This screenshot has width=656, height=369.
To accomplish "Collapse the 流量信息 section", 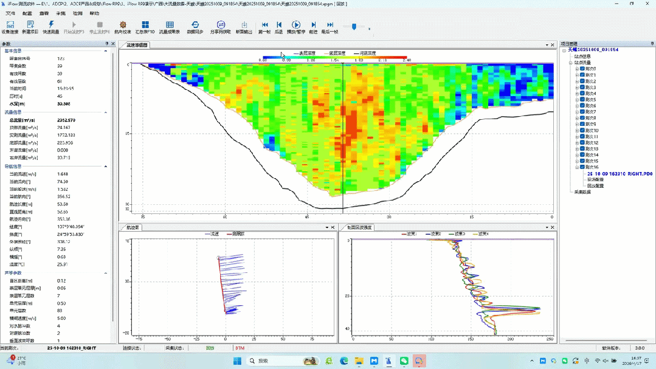I will pyautogui.click(x=105, y=112).
